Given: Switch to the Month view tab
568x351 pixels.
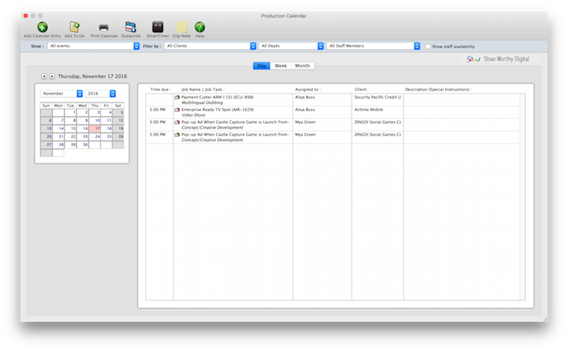Looking at the screenshot, I should (302, 66).
